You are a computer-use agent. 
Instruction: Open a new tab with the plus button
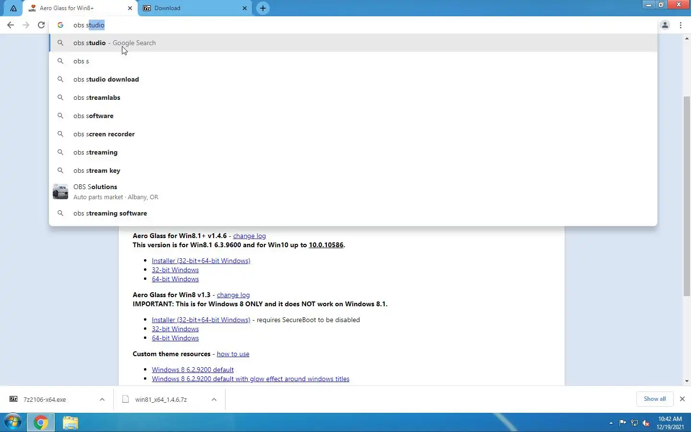coord(263,8)
